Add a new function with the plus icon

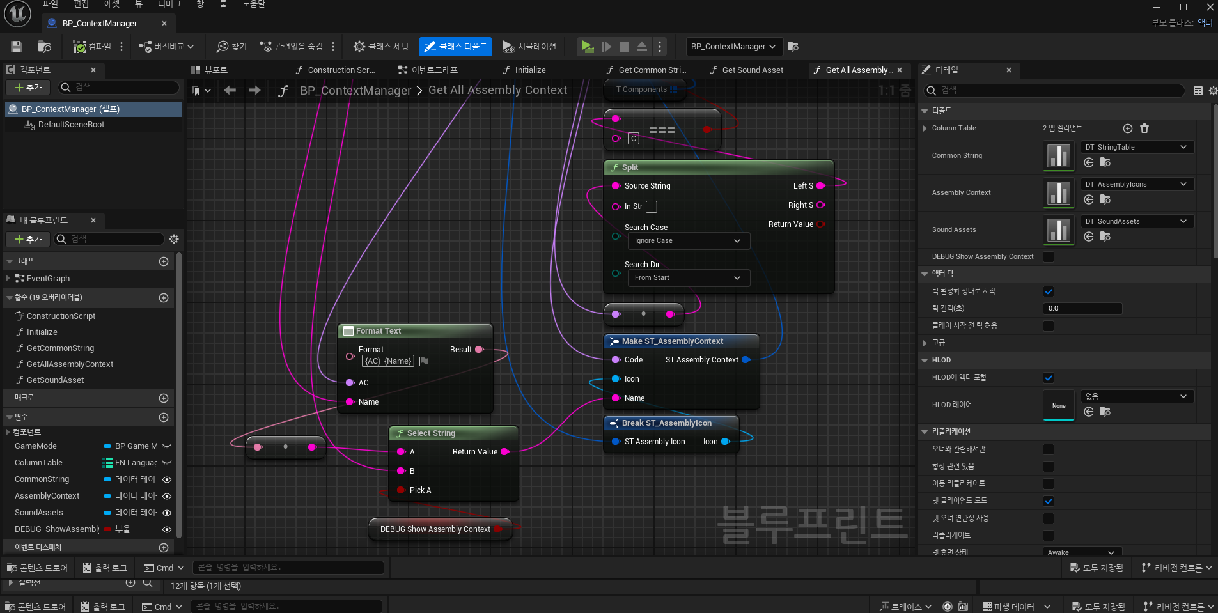pyautogui.click(x=164, y=298)
